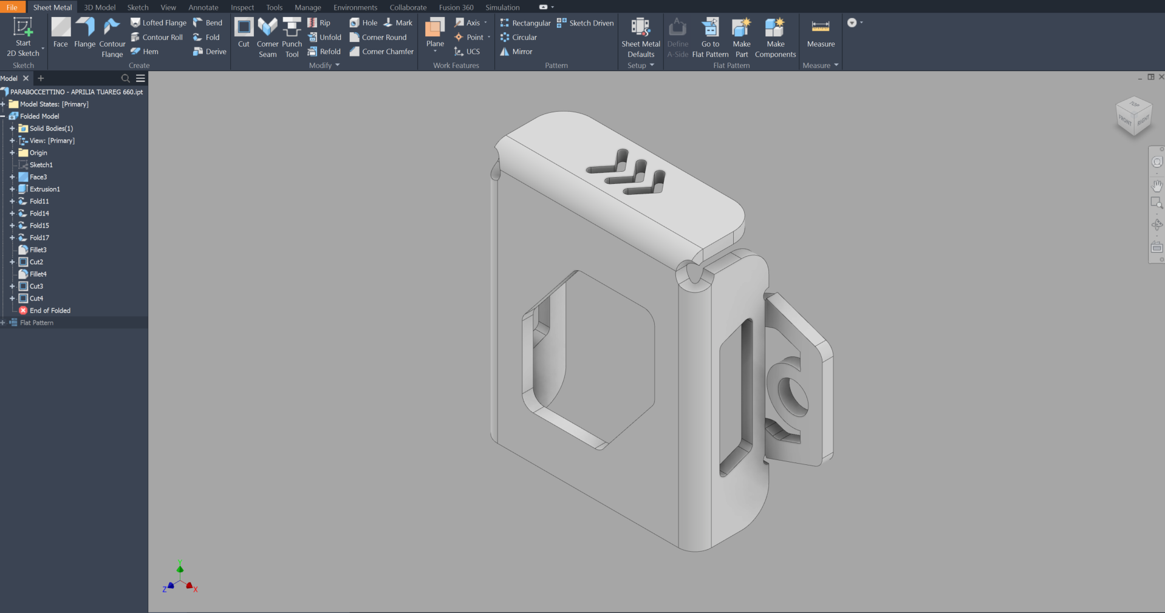1165x613 pixels.
Task: Select End of Folded marker
Action: (50, 311)
